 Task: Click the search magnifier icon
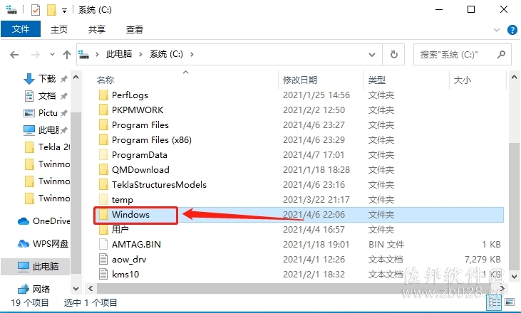[501, 54]
